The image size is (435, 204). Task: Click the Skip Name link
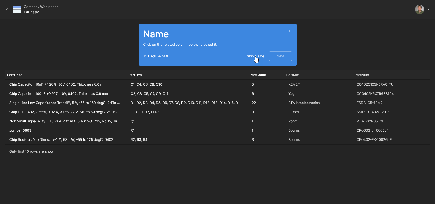(255, 56)
